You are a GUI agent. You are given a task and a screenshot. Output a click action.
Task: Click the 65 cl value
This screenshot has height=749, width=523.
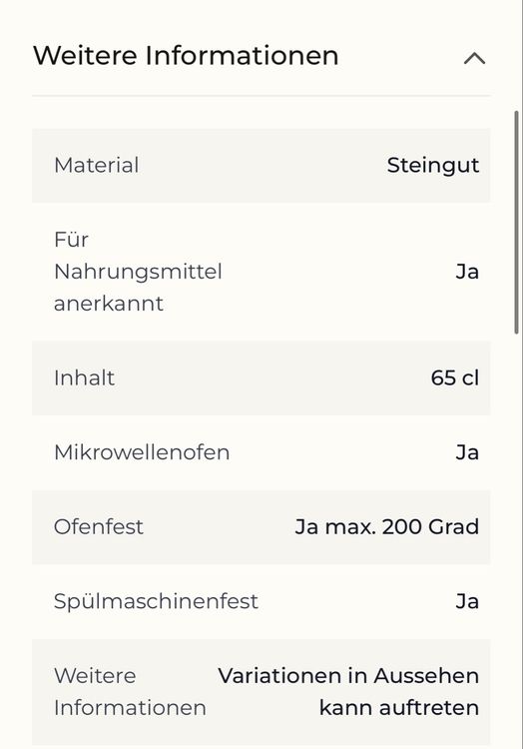coord(455,377)
